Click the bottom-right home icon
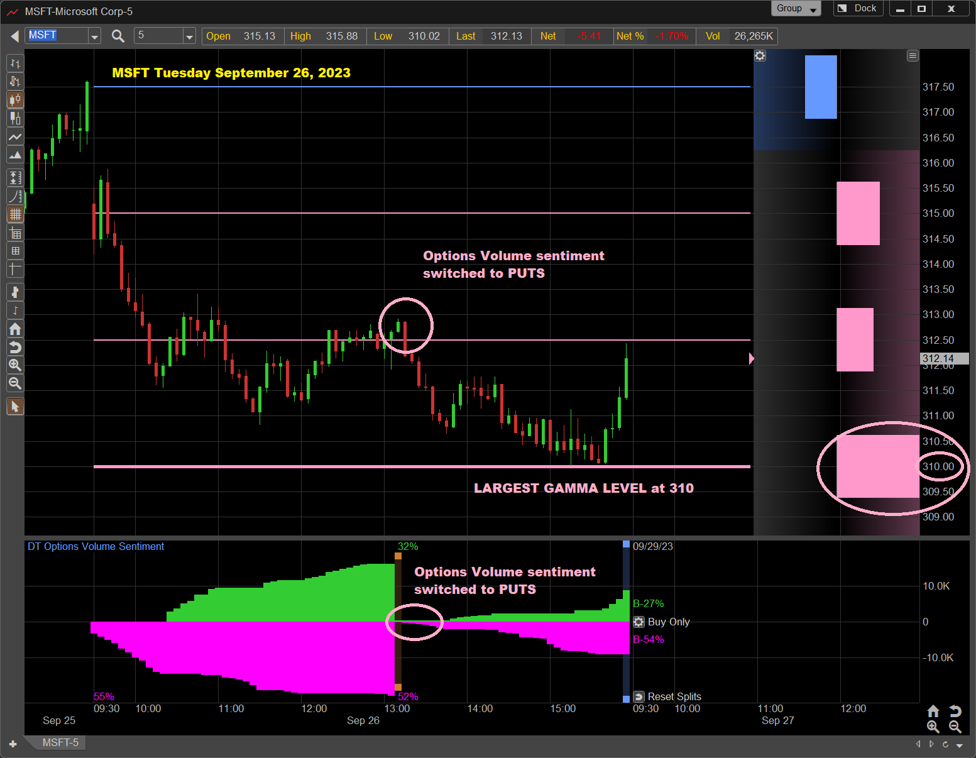976x758 pixels. click(933, 711)
